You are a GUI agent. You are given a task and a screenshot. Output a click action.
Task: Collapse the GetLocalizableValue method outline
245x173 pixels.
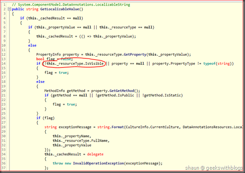pyautogui.click(x=9, y=9)
